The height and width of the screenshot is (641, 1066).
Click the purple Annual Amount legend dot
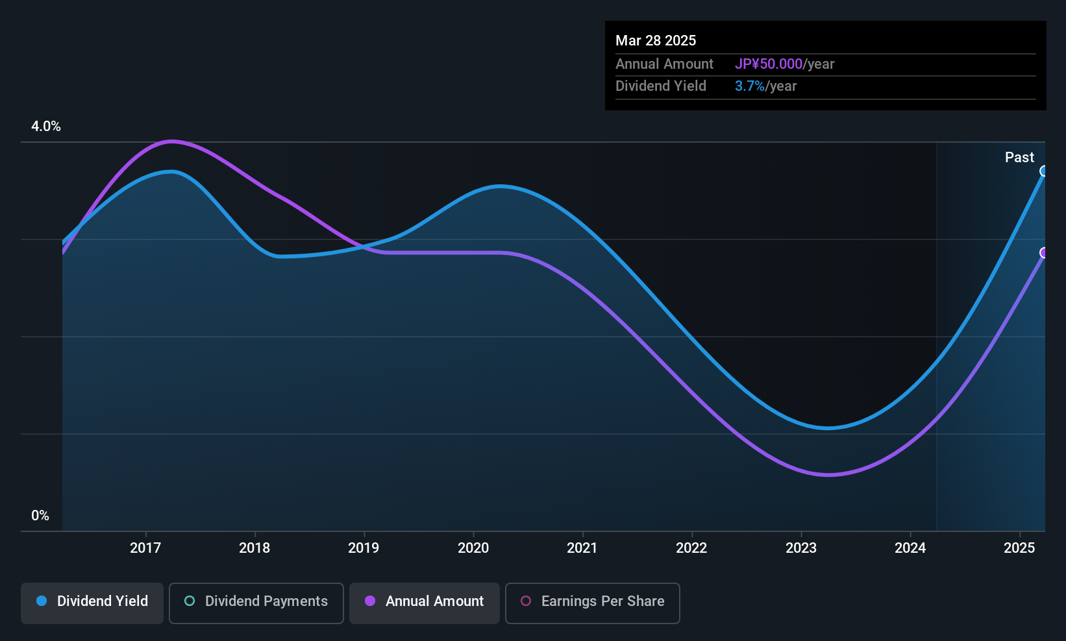tap(370, 601)
